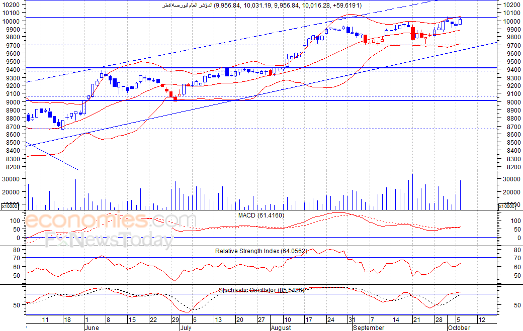
Task: Click the economies.com watermark logo
Action: click(x=111, y=220)
